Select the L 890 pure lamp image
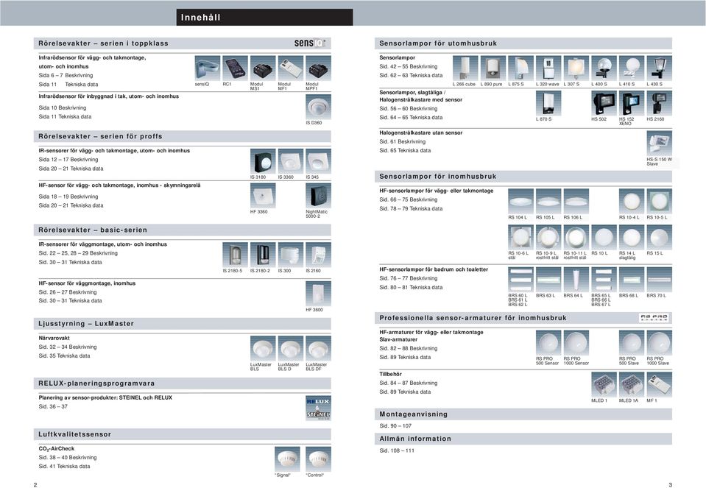This screenshot has height=488, width=706. click(x=493, y=68)
